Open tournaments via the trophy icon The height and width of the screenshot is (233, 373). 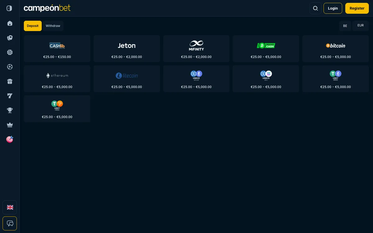[10, 110]
